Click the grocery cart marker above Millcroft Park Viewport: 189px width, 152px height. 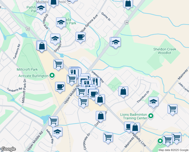[x=58, y=64]
